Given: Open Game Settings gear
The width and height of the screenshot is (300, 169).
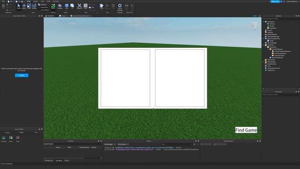Looking at the screenshot, I should click(120, 7).
